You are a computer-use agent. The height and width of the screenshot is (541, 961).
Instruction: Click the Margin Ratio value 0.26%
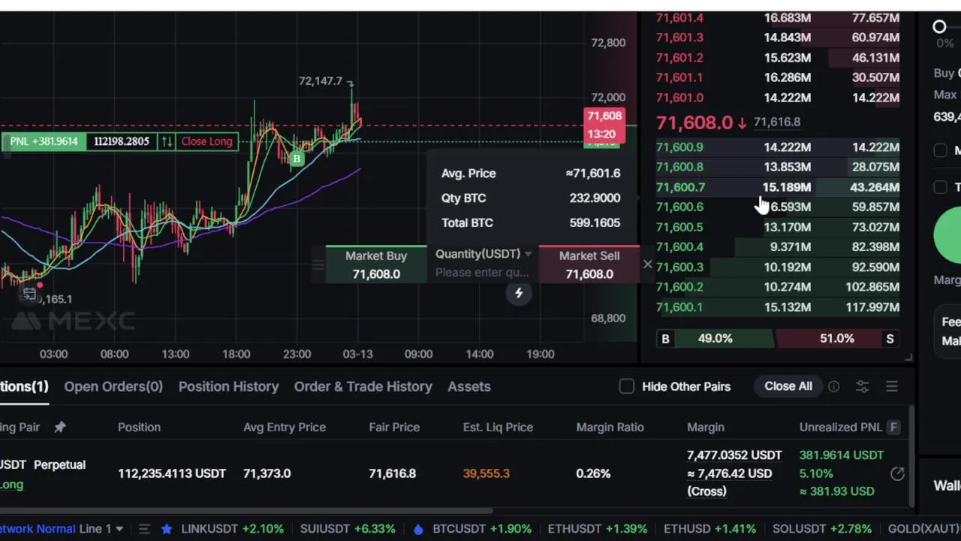593,473
